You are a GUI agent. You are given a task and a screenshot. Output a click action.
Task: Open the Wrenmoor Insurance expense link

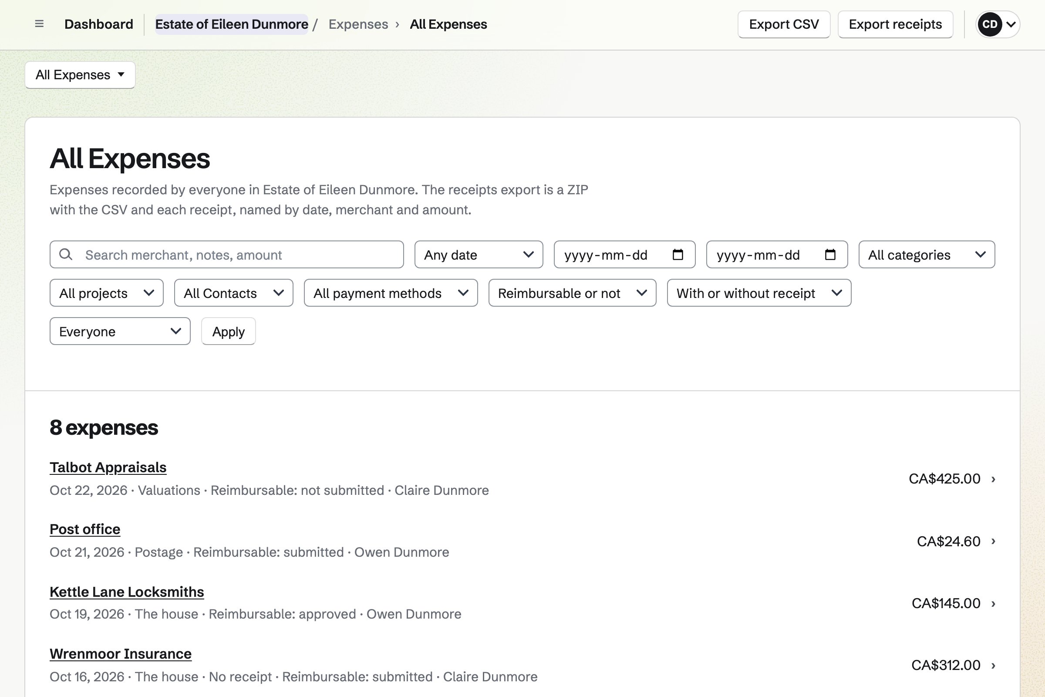(x=121, y=653)
